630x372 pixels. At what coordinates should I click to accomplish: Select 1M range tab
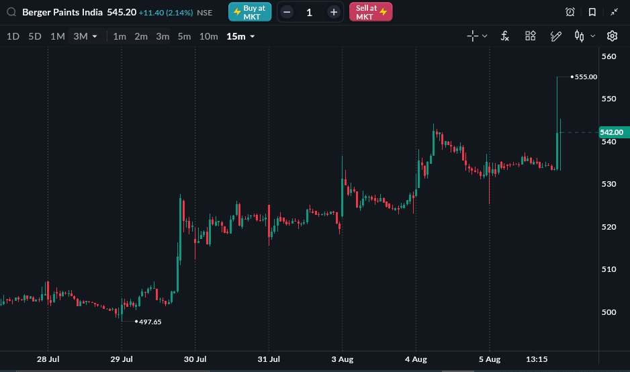coord(58,36)
